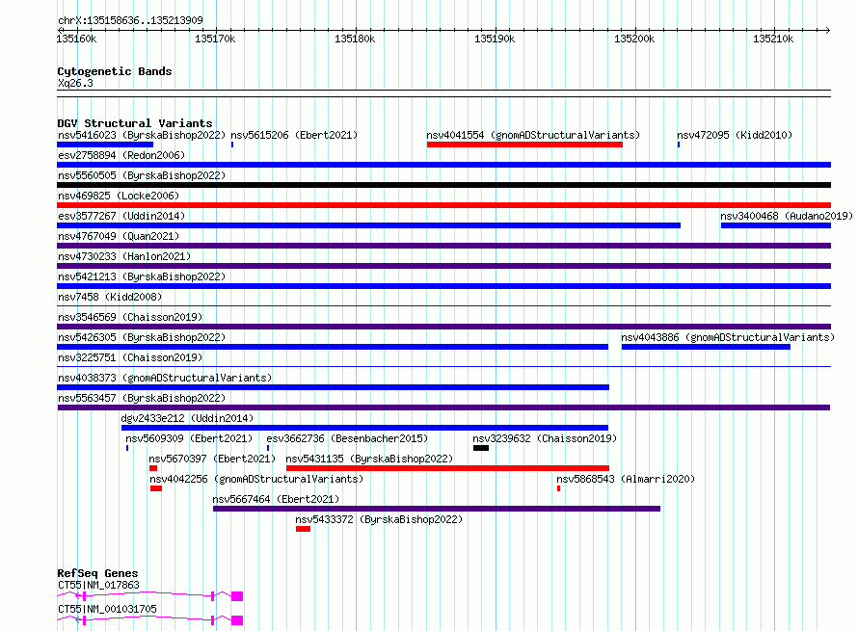Click the right arrow end of ruler
Screen dimensions: 858x631
(x=827, y=30)
